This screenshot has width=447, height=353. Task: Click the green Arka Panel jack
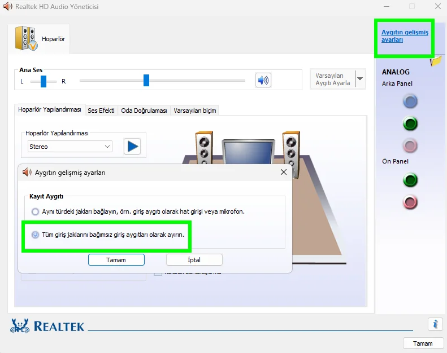(x=410, y=123)
